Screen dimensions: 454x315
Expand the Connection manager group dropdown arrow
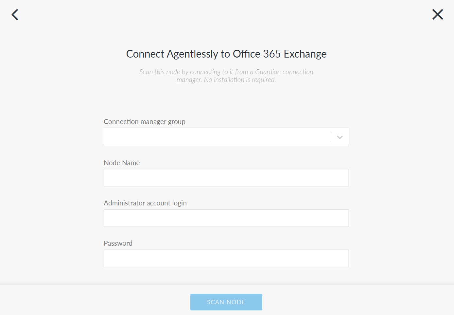340,137
